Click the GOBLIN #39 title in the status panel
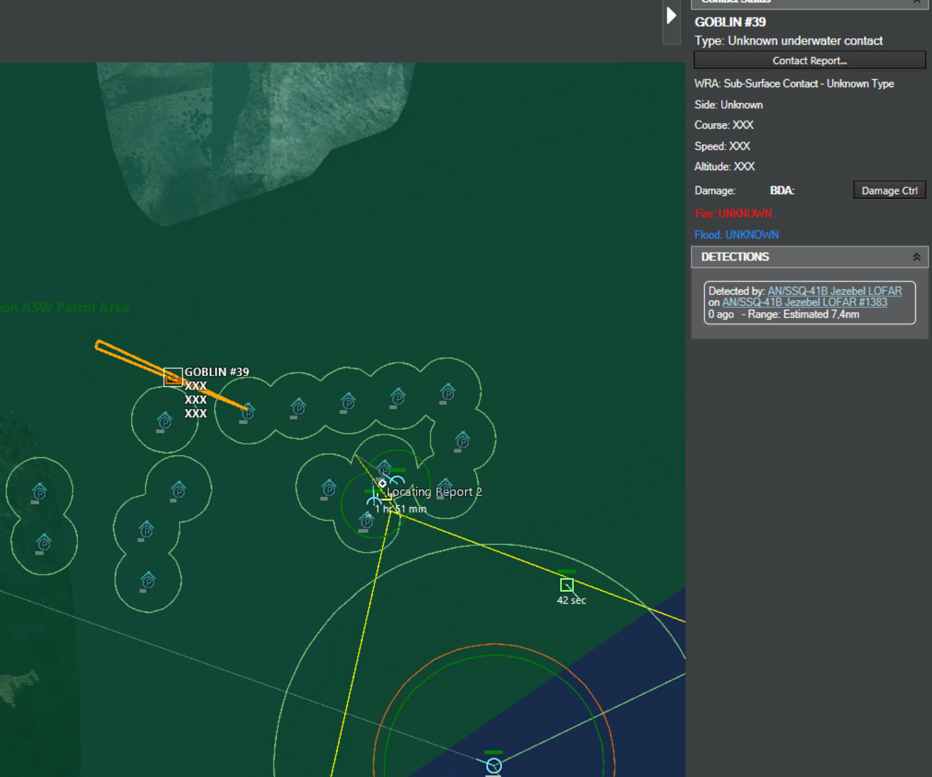Screen dimensions: 932x777 730,22
